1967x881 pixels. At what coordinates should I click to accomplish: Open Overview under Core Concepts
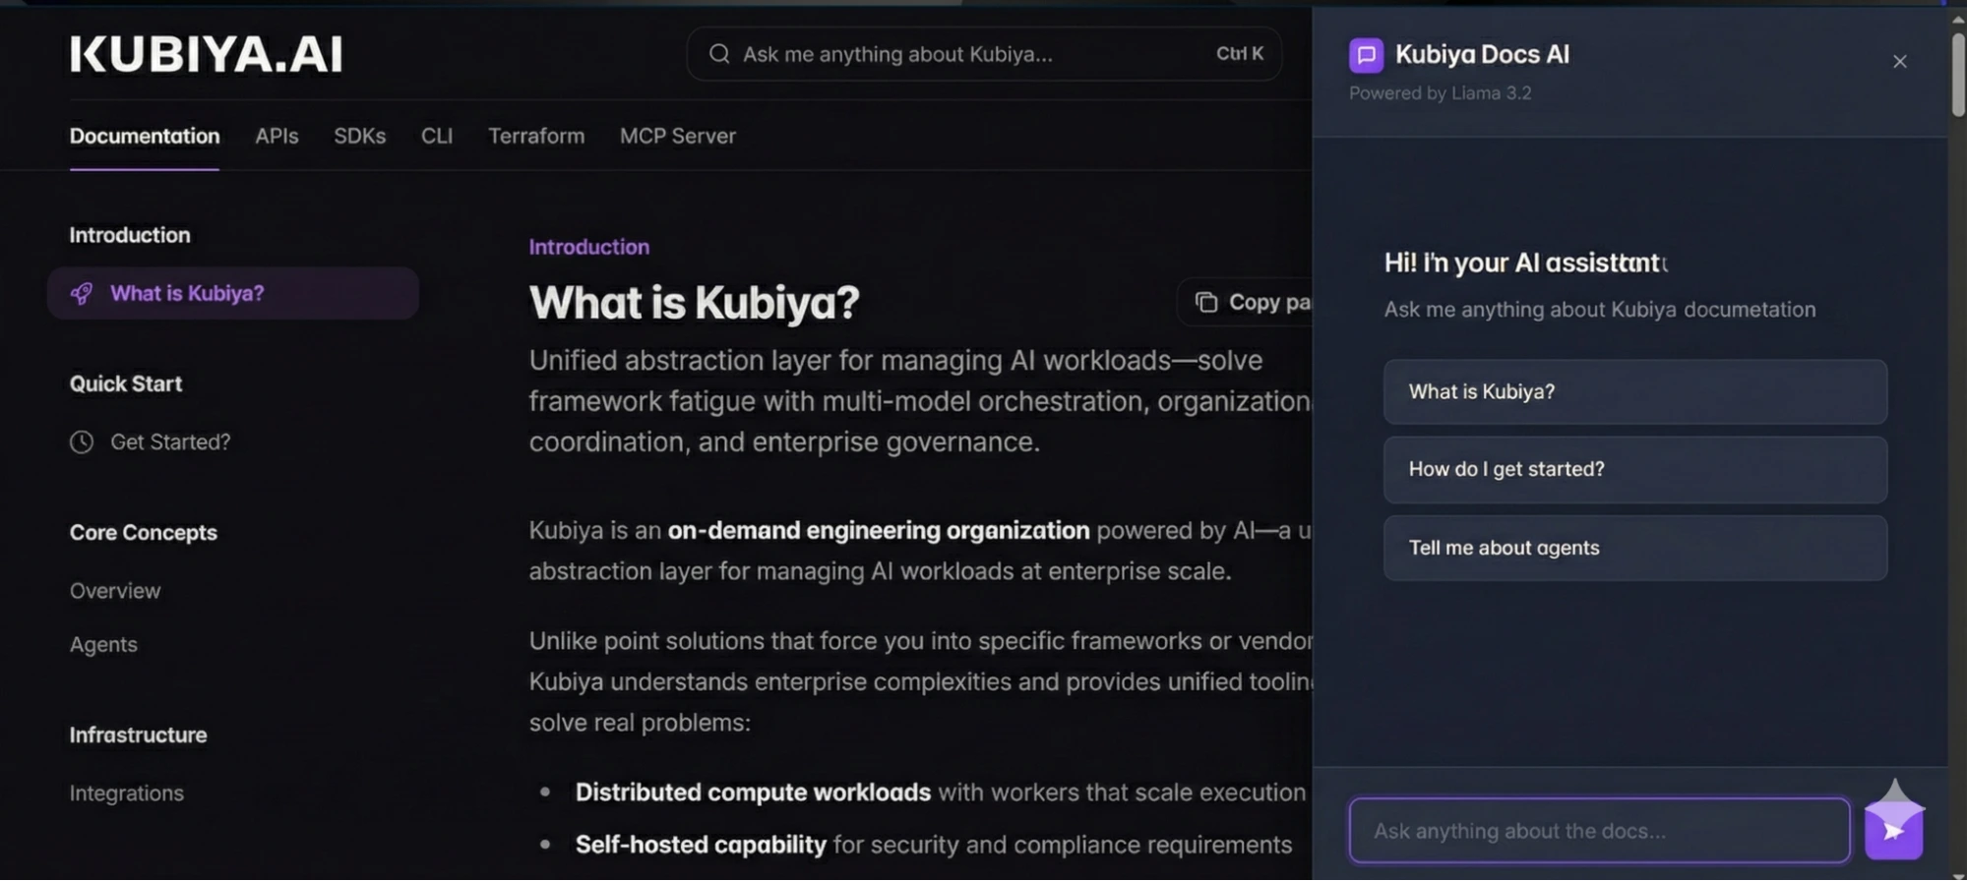tap(115, 591)
